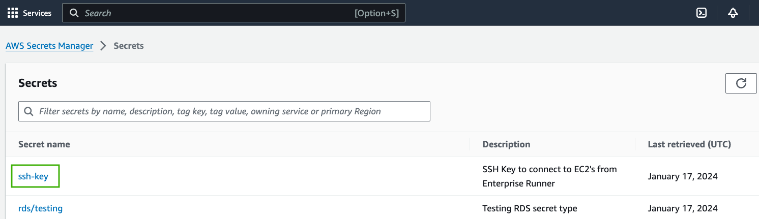Open the rds/testing secret

click(x=40, y=208)
